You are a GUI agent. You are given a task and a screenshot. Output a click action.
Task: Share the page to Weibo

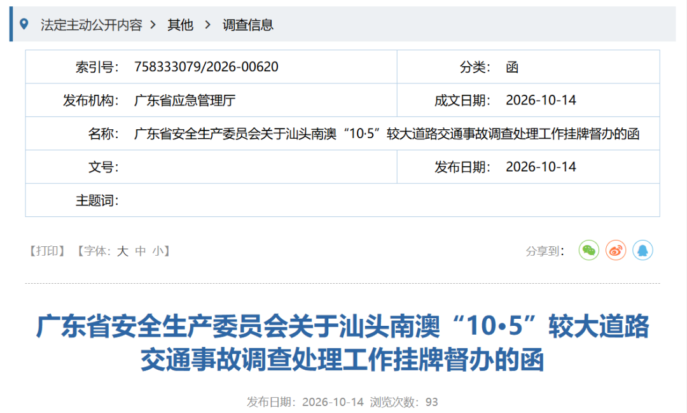click(616, 250)
